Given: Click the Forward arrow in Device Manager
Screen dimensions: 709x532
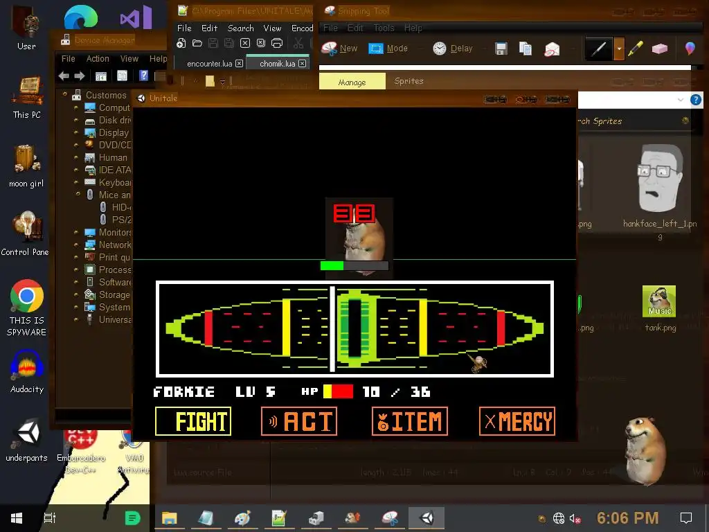Looking at the screenshot, I should (80, 76).
